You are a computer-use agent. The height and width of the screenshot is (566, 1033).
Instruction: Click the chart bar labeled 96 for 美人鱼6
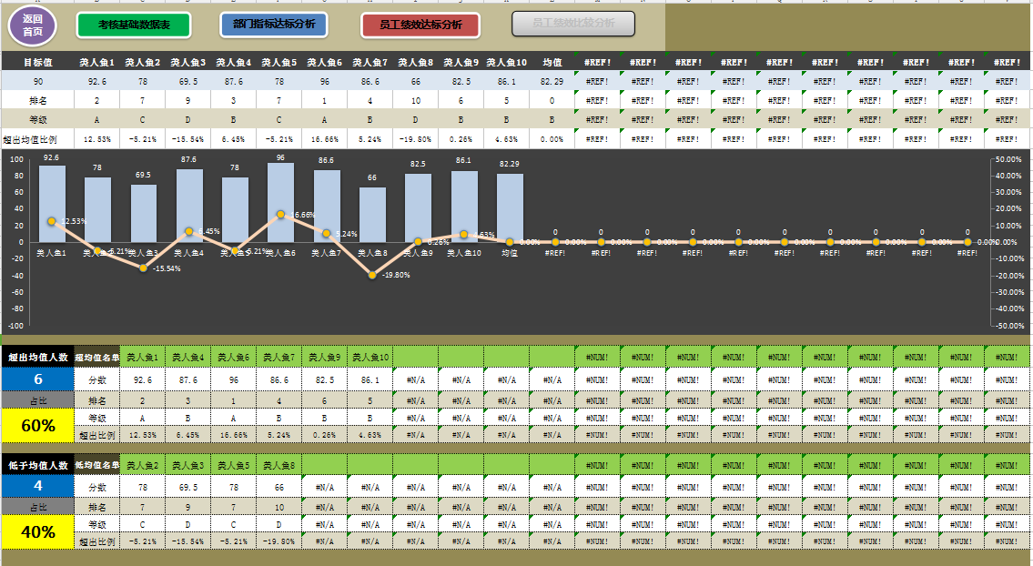[280, 202]
